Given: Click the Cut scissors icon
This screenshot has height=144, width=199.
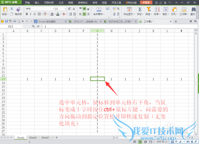Looking at the screenshot, I should [12, 9].
